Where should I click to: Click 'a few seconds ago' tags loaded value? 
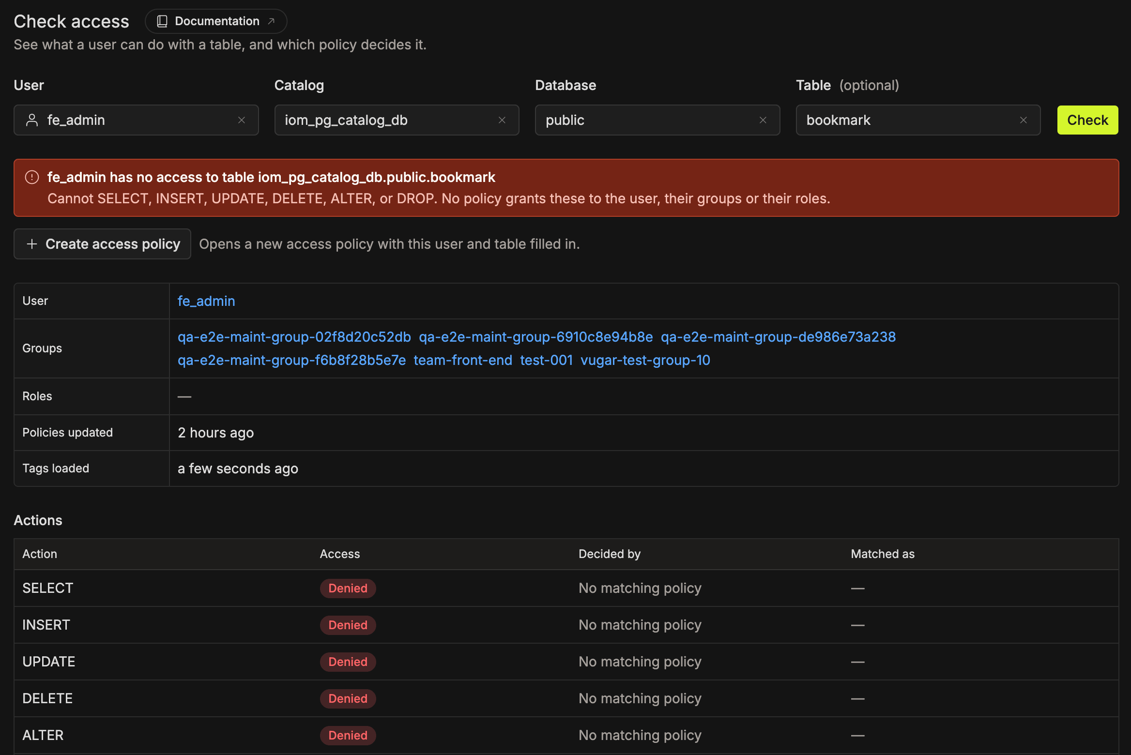point(238,468)
